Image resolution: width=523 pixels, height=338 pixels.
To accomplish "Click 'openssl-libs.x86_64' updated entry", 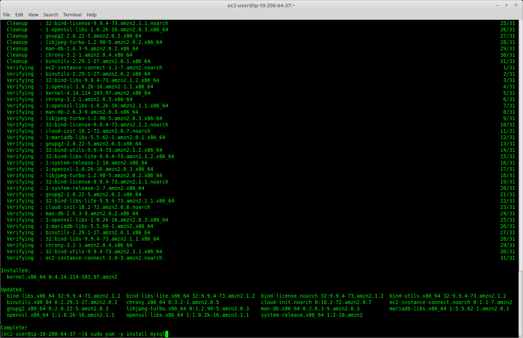I will (188, 315).
